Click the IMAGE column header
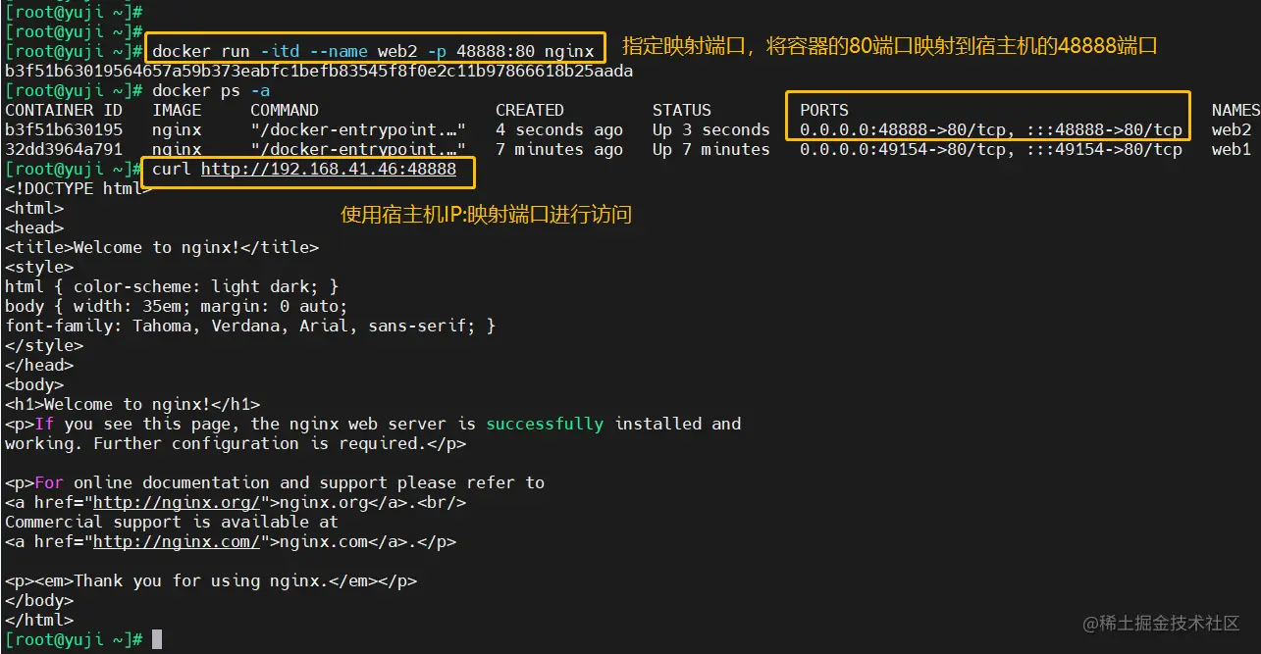The height and width of the screenshot is (654, 1261). 177,110
